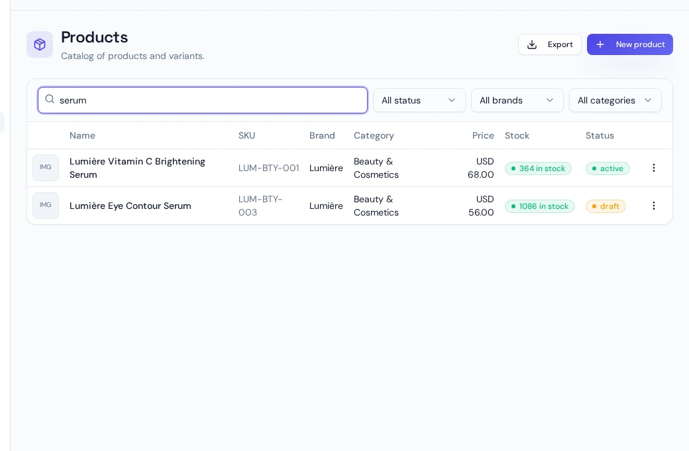The image size is (689, 451).
Task: Open the All status filter dropdown
Action: click(419, 100)
